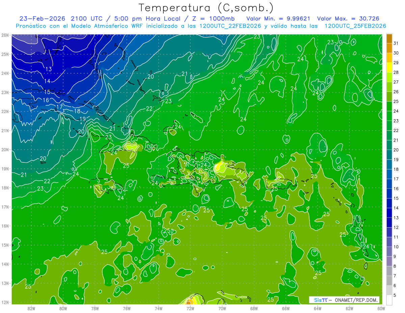Click the 'Temperatura (C,somb.)' chart title
405x313 pixels.
(206, 7)
